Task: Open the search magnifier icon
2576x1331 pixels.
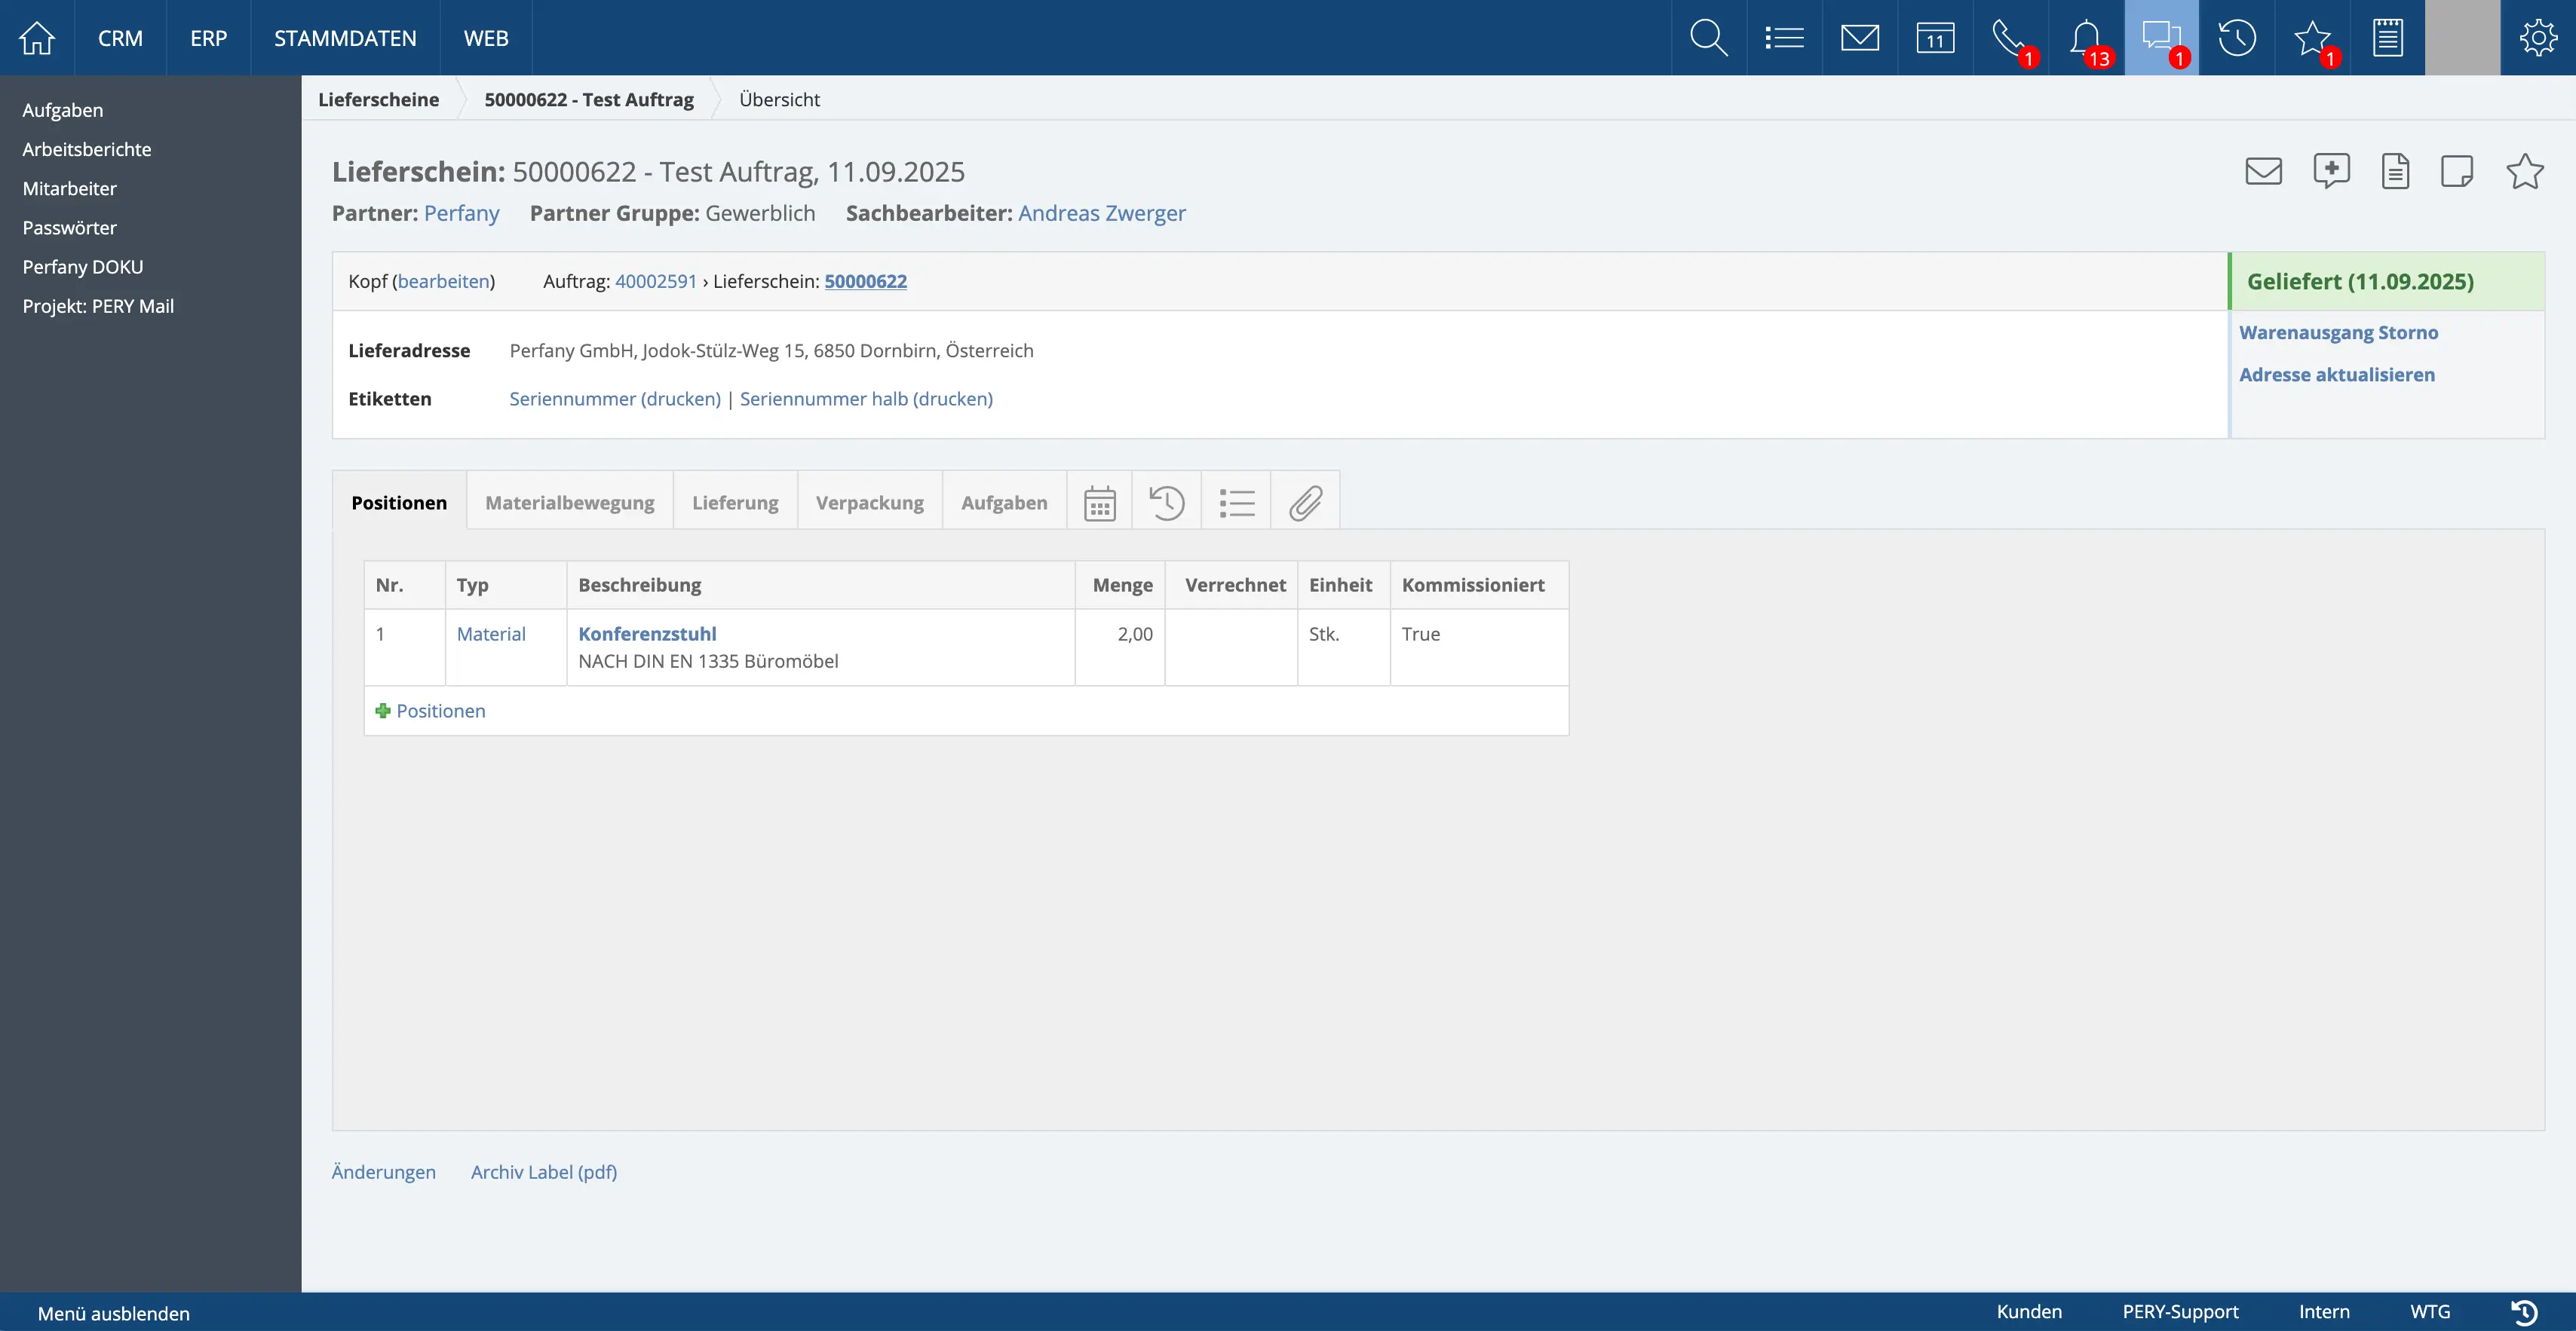Action: (1708, 38)
